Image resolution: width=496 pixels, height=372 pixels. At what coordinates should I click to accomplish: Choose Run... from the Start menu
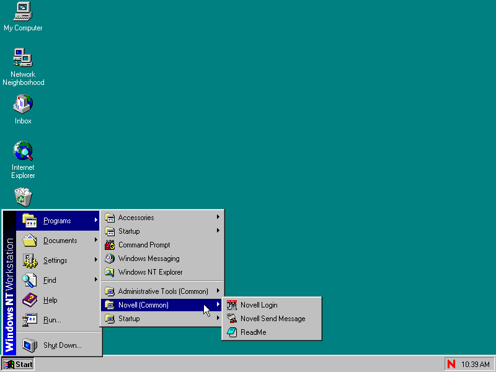58,320
